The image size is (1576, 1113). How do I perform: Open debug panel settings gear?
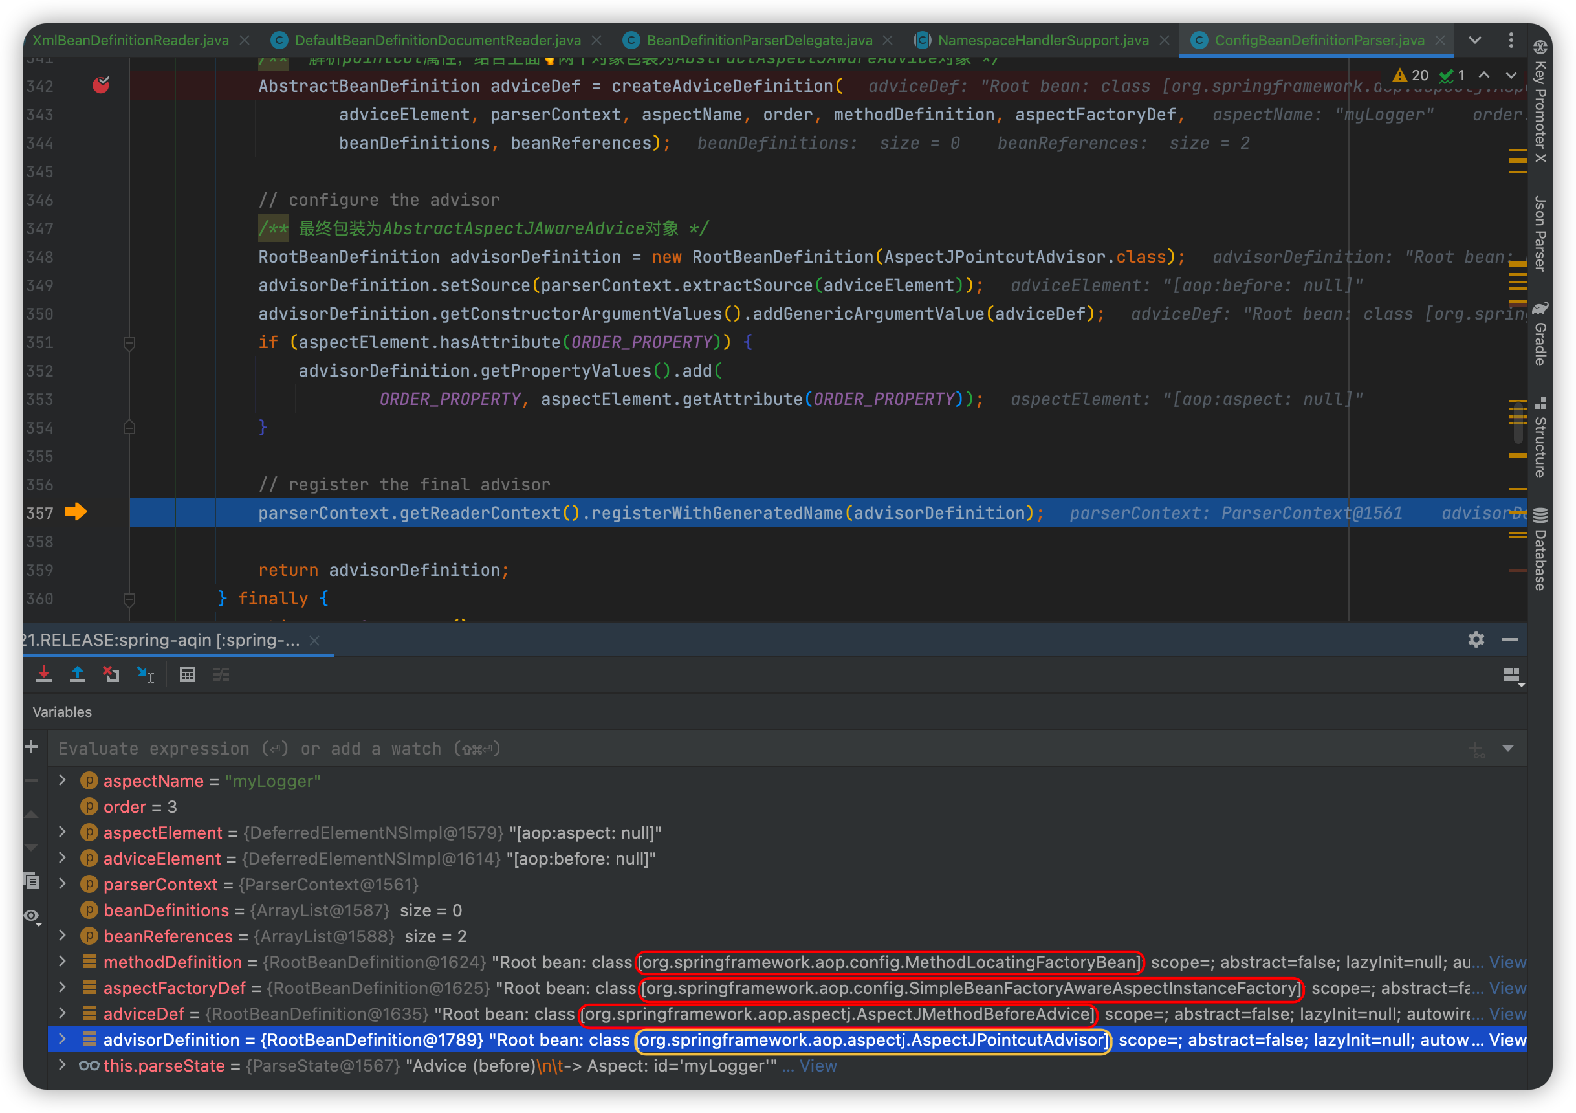coord(1476,640)
